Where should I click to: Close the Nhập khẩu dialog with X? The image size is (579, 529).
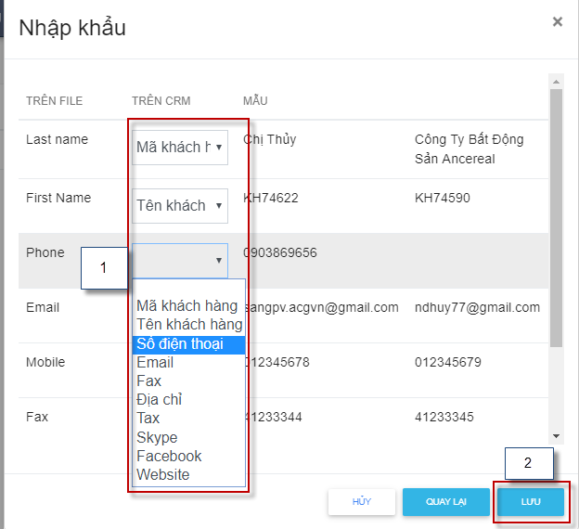pyautogui.click(x=558, y=21)
